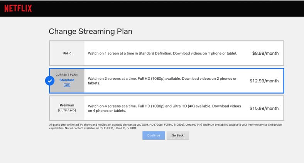The width and height of the screenshot is (304, 163).
Task: Click the Basic plan description text
Action: point(162,54)
